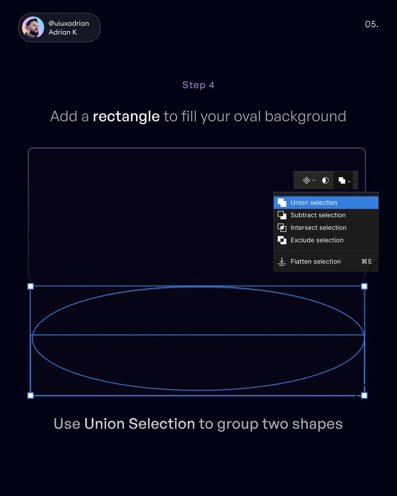
Task: Click the boolean operations icon in the toolbar
Action: [342, 180]
